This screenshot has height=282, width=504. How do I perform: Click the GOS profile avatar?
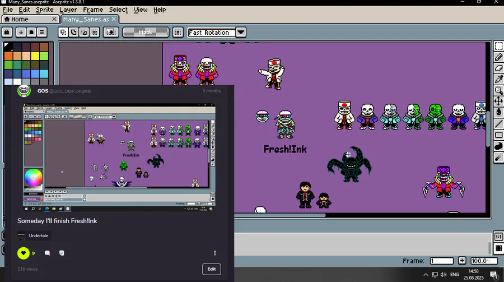click(x=24, y=91)
